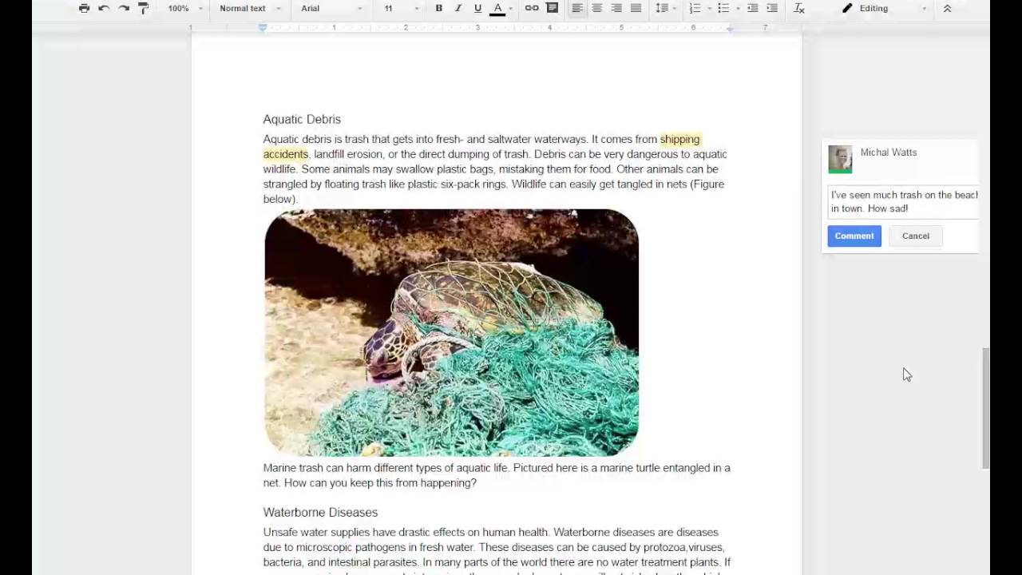
Task: Clear formatting with the Tx icon
Action: point(799,8)
